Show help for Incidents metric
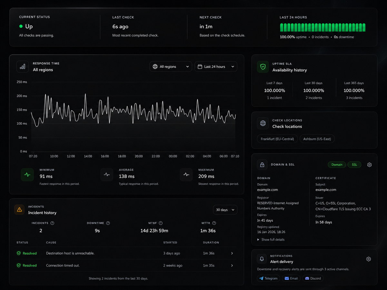 52,223
